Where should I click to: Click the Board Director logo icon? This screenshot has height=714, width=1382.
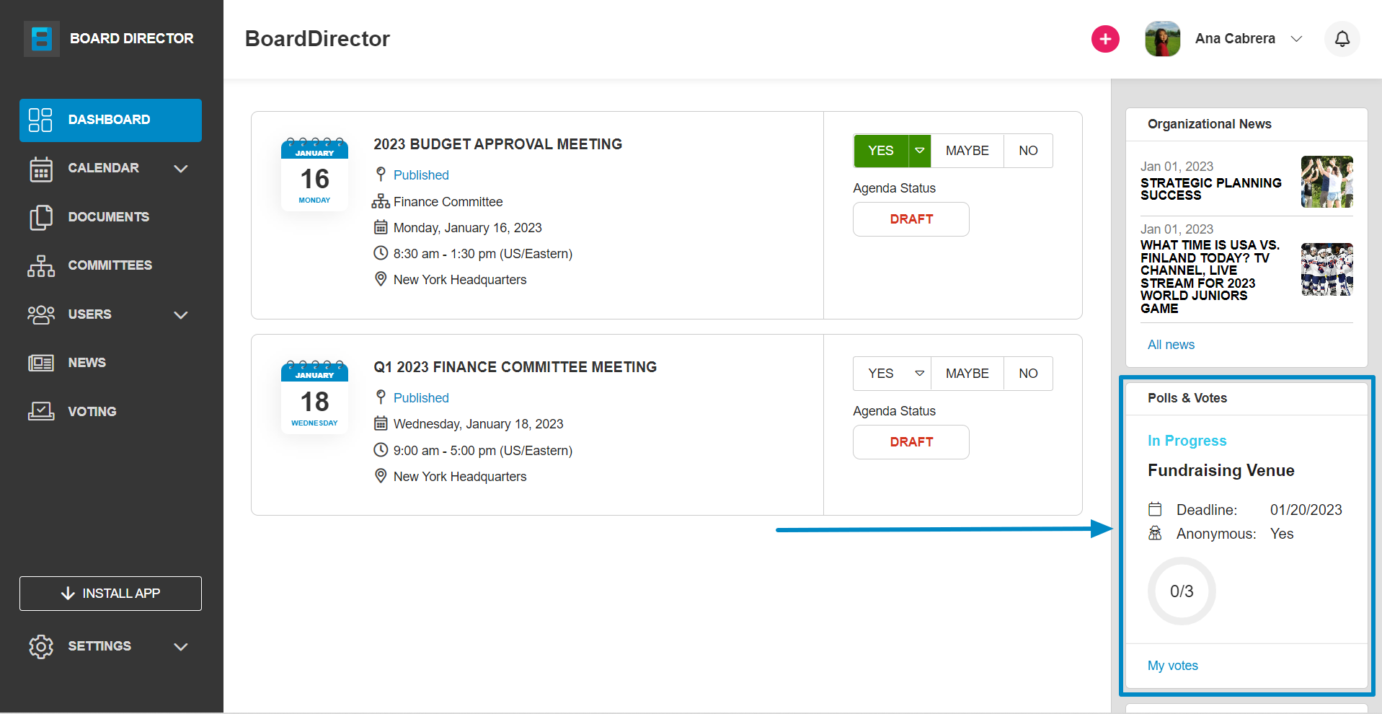pyautogui.click(x=42, y=38)
